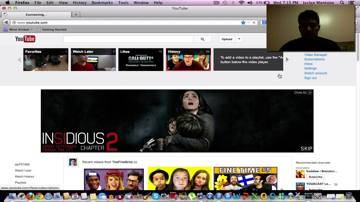Screen dimensions: 360x202
Task: Open Subscriptions link in account menu
Action: tap(314, 59)
